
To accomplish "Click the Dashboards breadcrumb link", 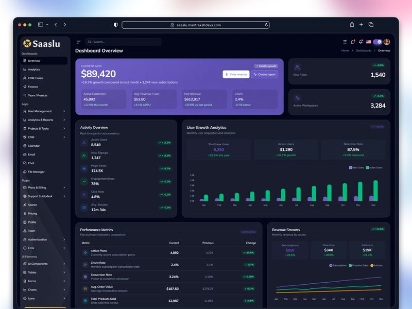I will [364, 50].
